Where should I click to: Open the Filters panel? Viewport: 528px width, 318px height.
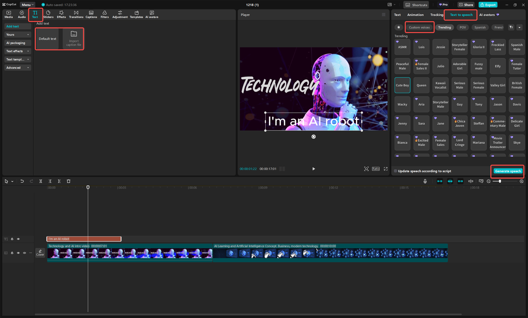105,14
